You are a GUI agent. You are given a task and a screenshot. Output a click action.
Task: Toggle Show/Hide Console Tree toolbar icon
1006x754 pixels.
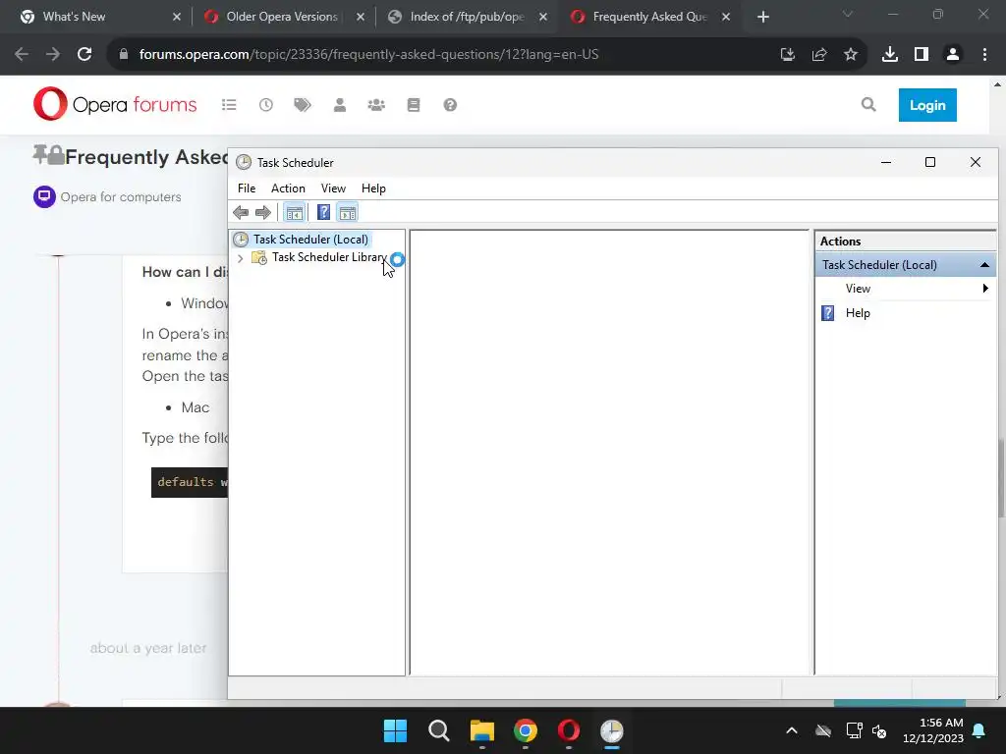click(x=295, y=212)
